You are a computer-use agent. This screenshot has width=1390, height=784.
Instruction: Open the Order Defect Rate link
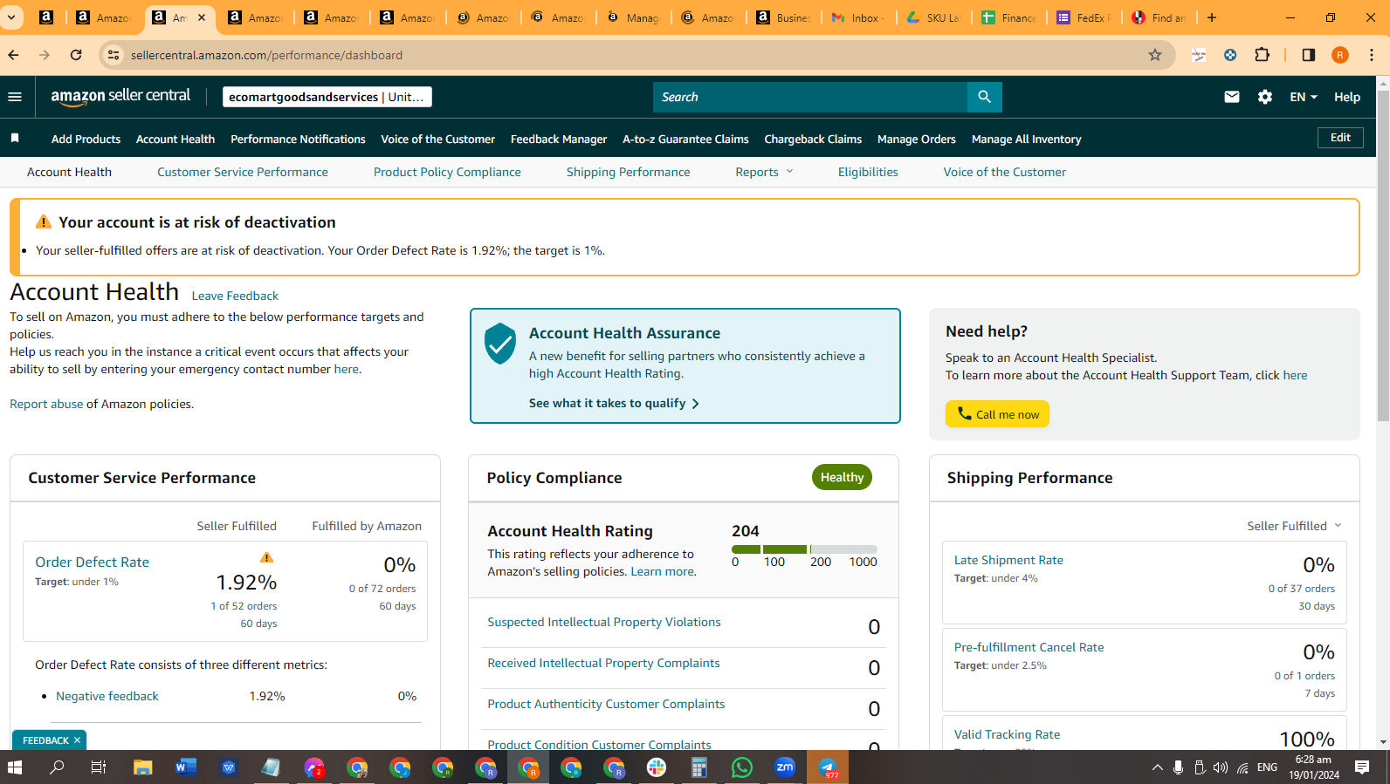click(92, 562)
